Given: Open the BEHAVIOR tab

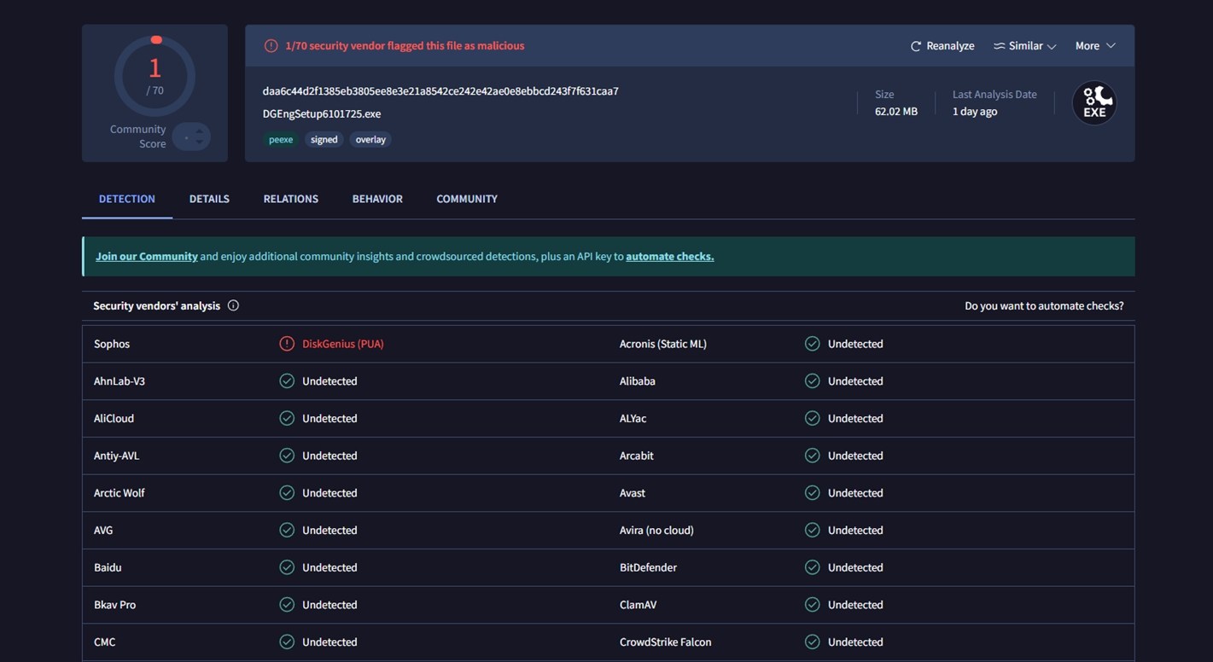Looking at the screenshot, I should (x=376, y=198).
